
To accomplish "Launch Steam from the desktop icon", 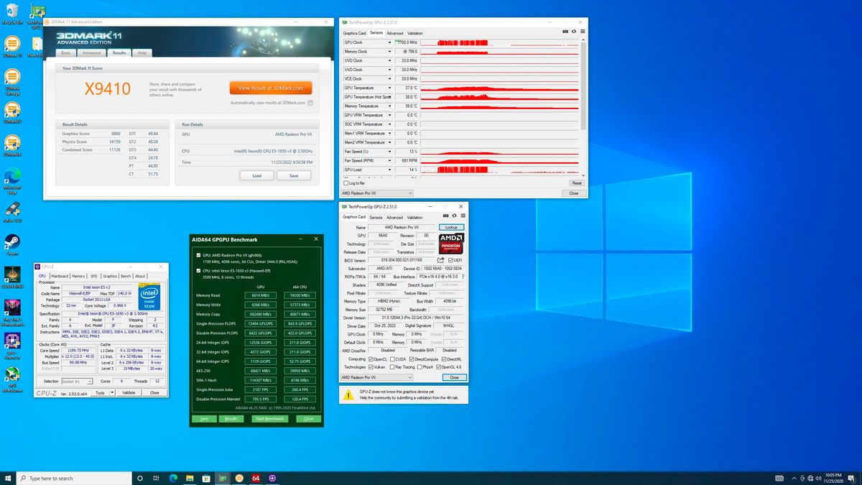I will tap(11, 244).
